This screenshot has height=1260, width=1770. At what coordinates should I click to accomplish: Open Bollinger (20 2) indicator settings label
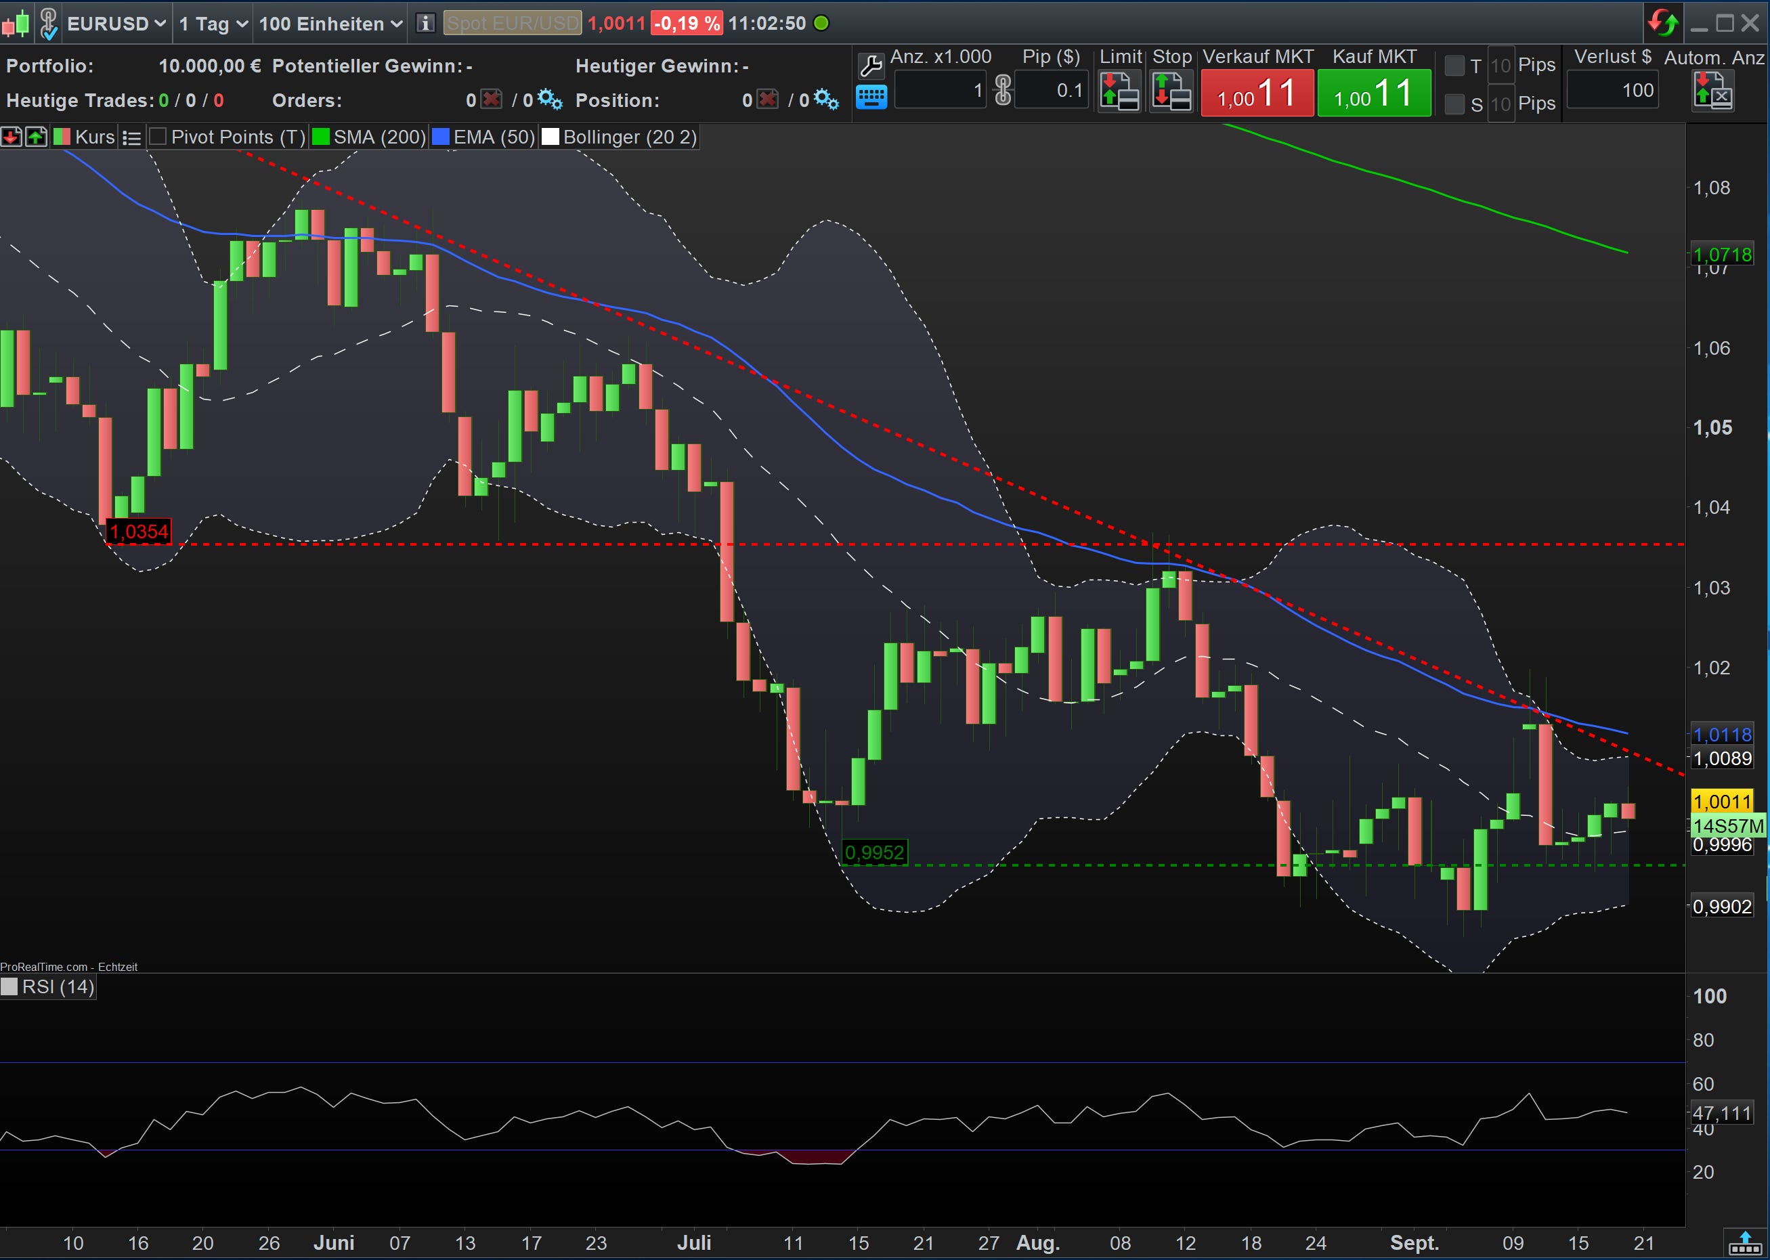(630, 137)
